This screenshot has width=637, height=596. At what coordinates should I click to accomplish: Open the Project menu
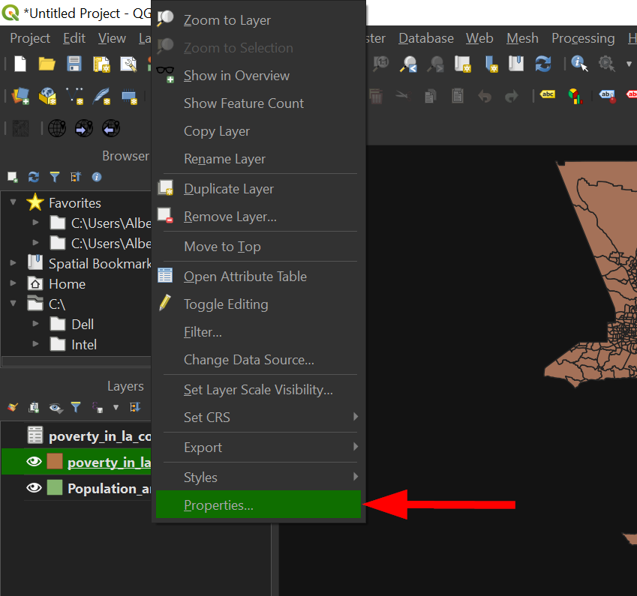(x=30, y=38)
